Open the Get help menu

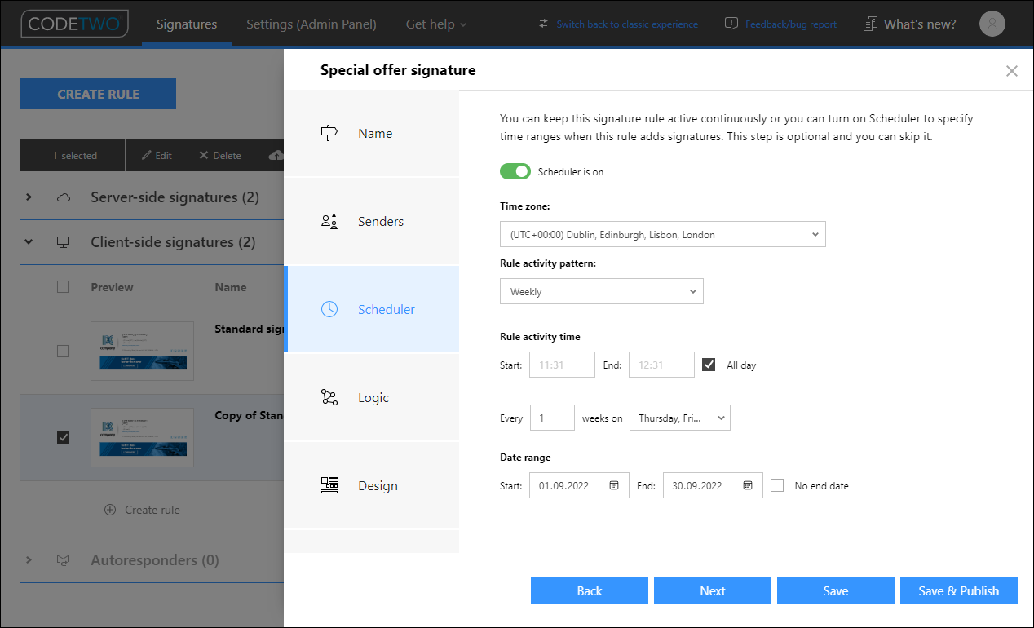pyautogui.click(x=436, y=24)
